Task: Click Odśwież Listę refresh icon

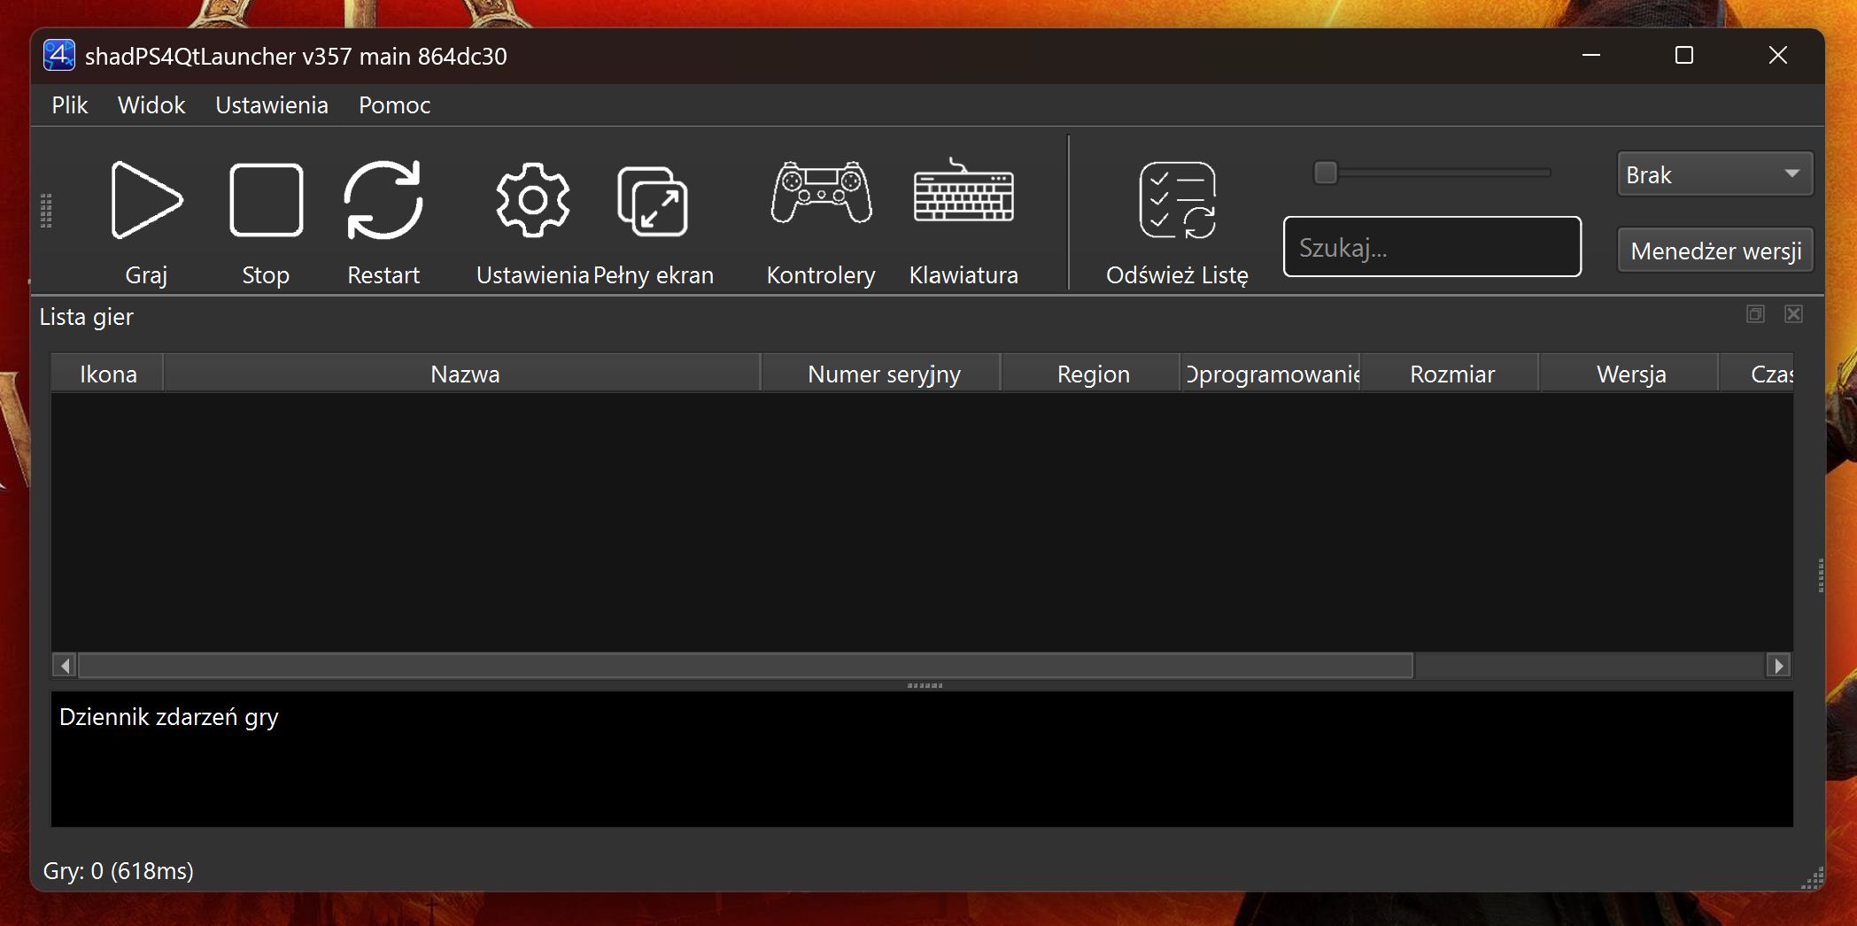Action: 1177,200
